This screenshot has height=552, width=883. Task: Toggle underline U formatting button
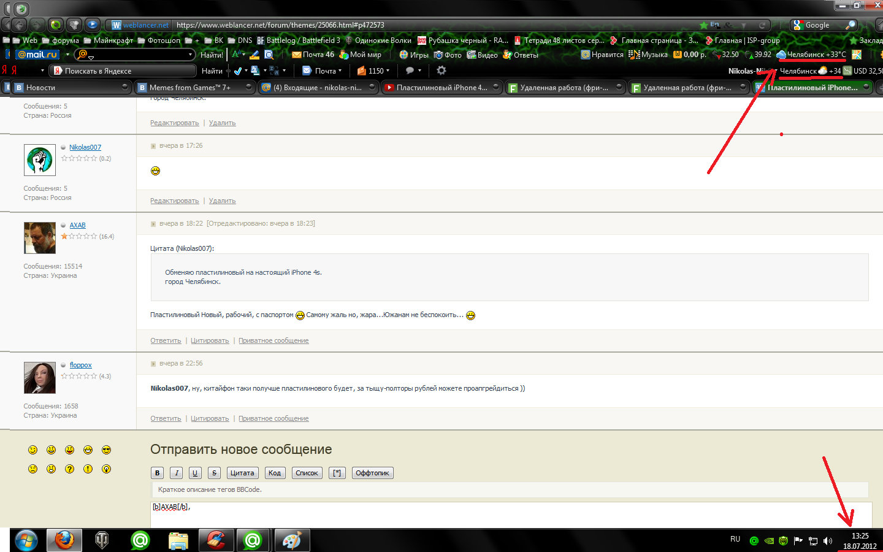[195, 473]
